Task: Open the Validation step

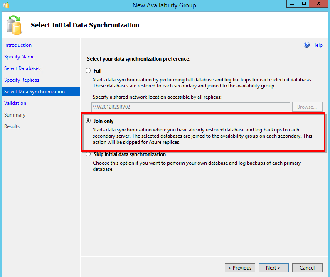Action: click(15, 103)
